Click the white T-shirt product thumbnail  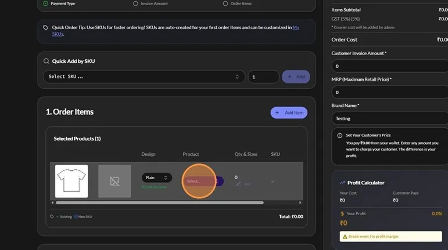click(71, 181)
